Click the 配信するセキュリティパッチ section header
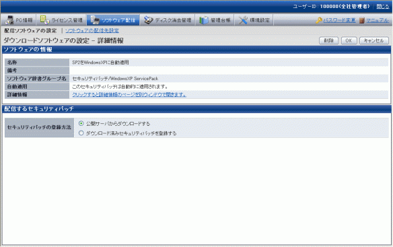The width and height of the screenshot is (393, 247). (196, 109)
